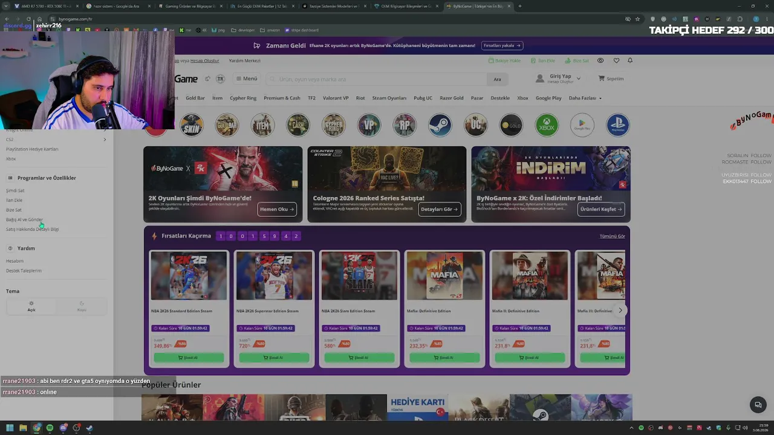This screenshot has height=435, width=774.
Task: Open the Mafia II: Definitive Edition thumbnail
Action: click(530, 276)
